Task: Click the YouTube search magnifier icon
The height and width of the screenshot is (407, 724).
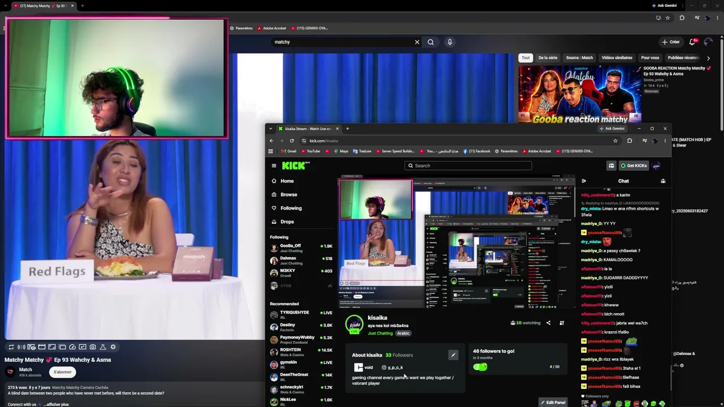Action: [x=430, y=42]
